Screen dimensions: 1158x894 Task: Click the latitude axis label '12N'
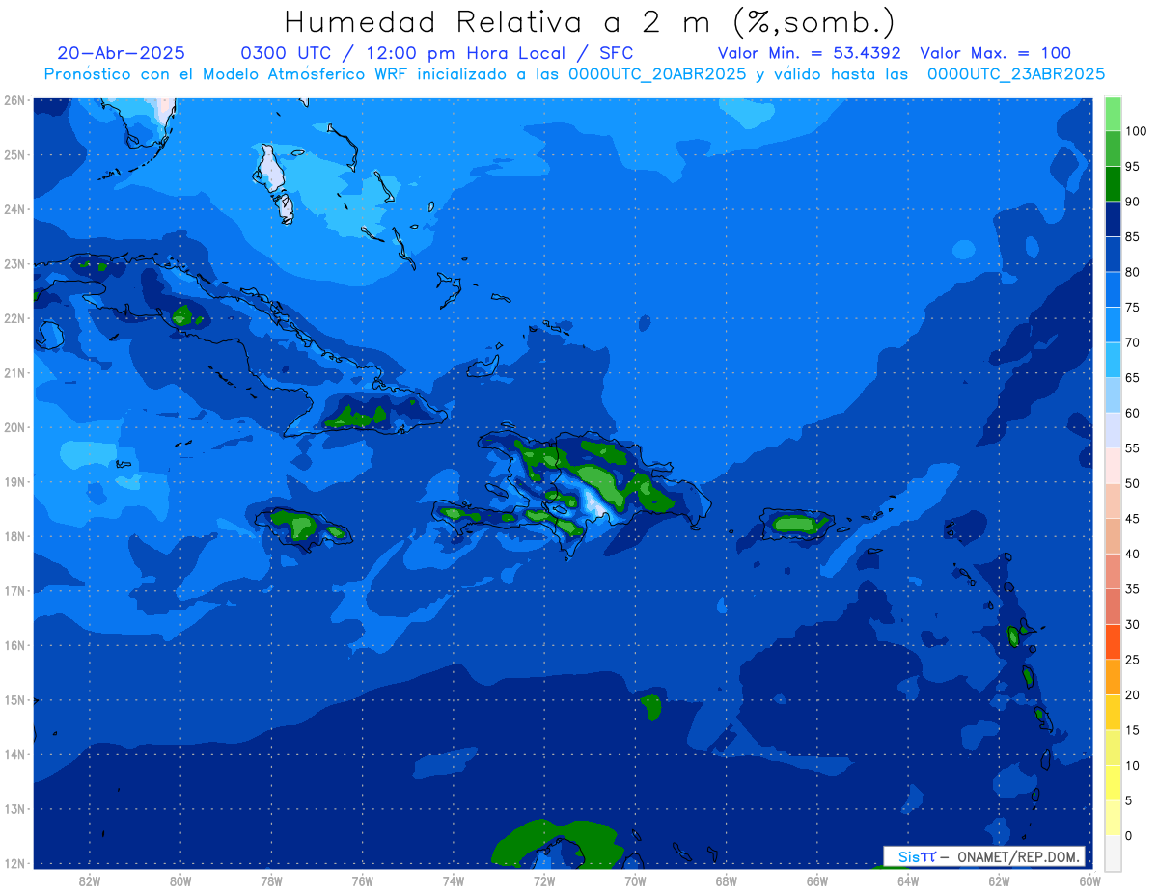pyautogui.click(x=14, y=863)
